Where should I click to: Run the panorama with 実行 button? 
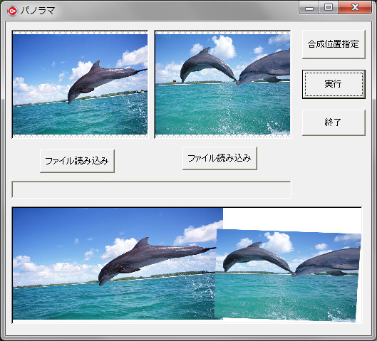(x=334, y=84)
